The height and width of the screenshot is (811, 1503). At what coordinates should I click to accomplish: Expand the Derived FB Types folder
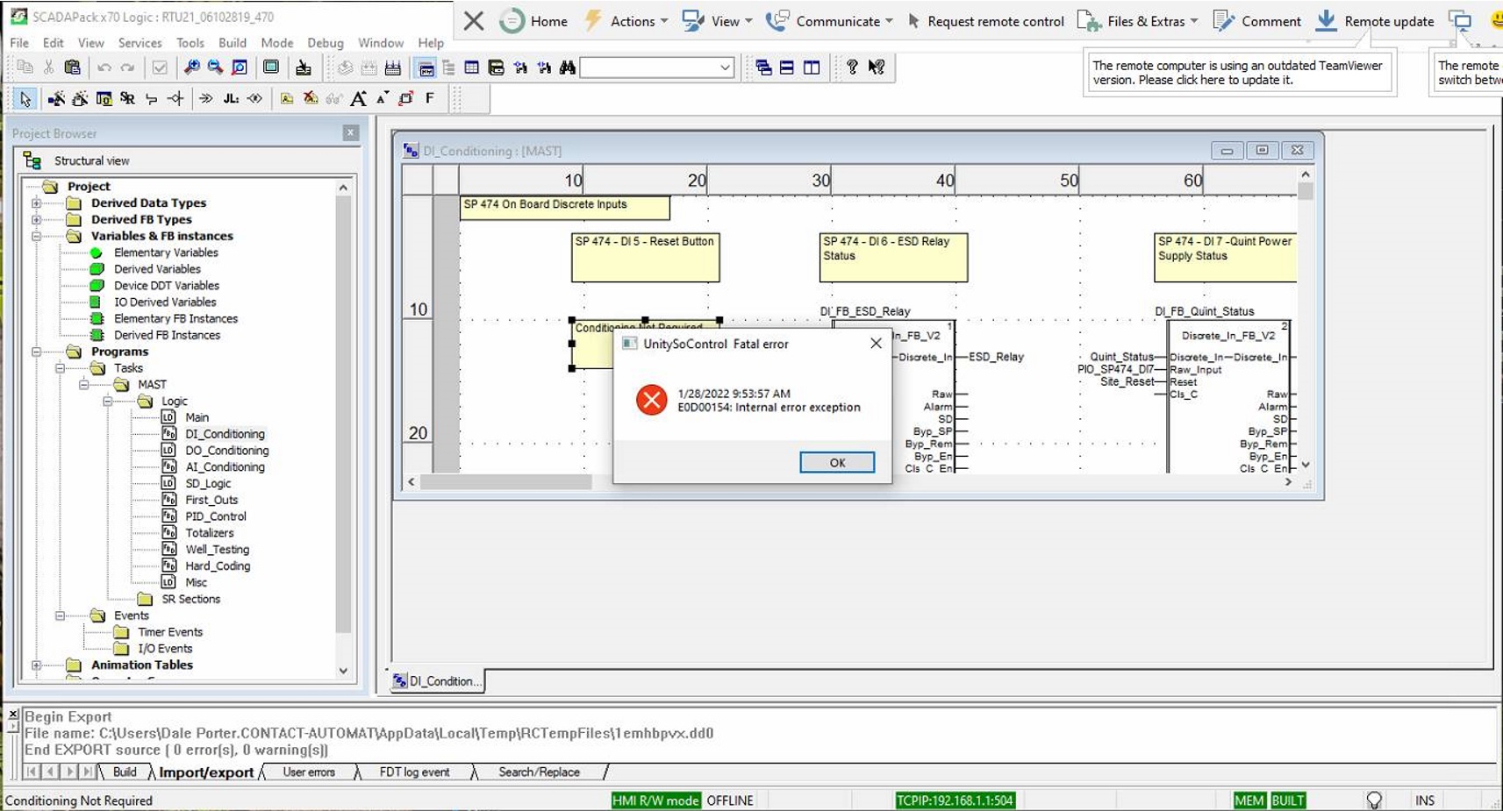pyautogui.click(x=37, y=220)
